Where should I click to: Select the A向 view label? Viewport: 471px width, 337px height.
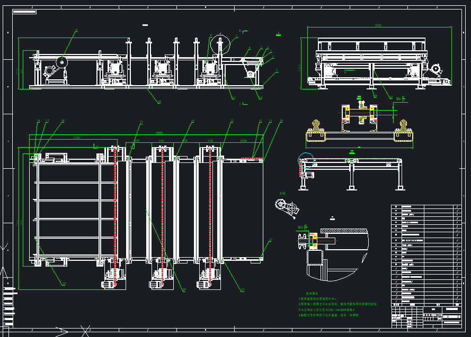pos(282,194)
